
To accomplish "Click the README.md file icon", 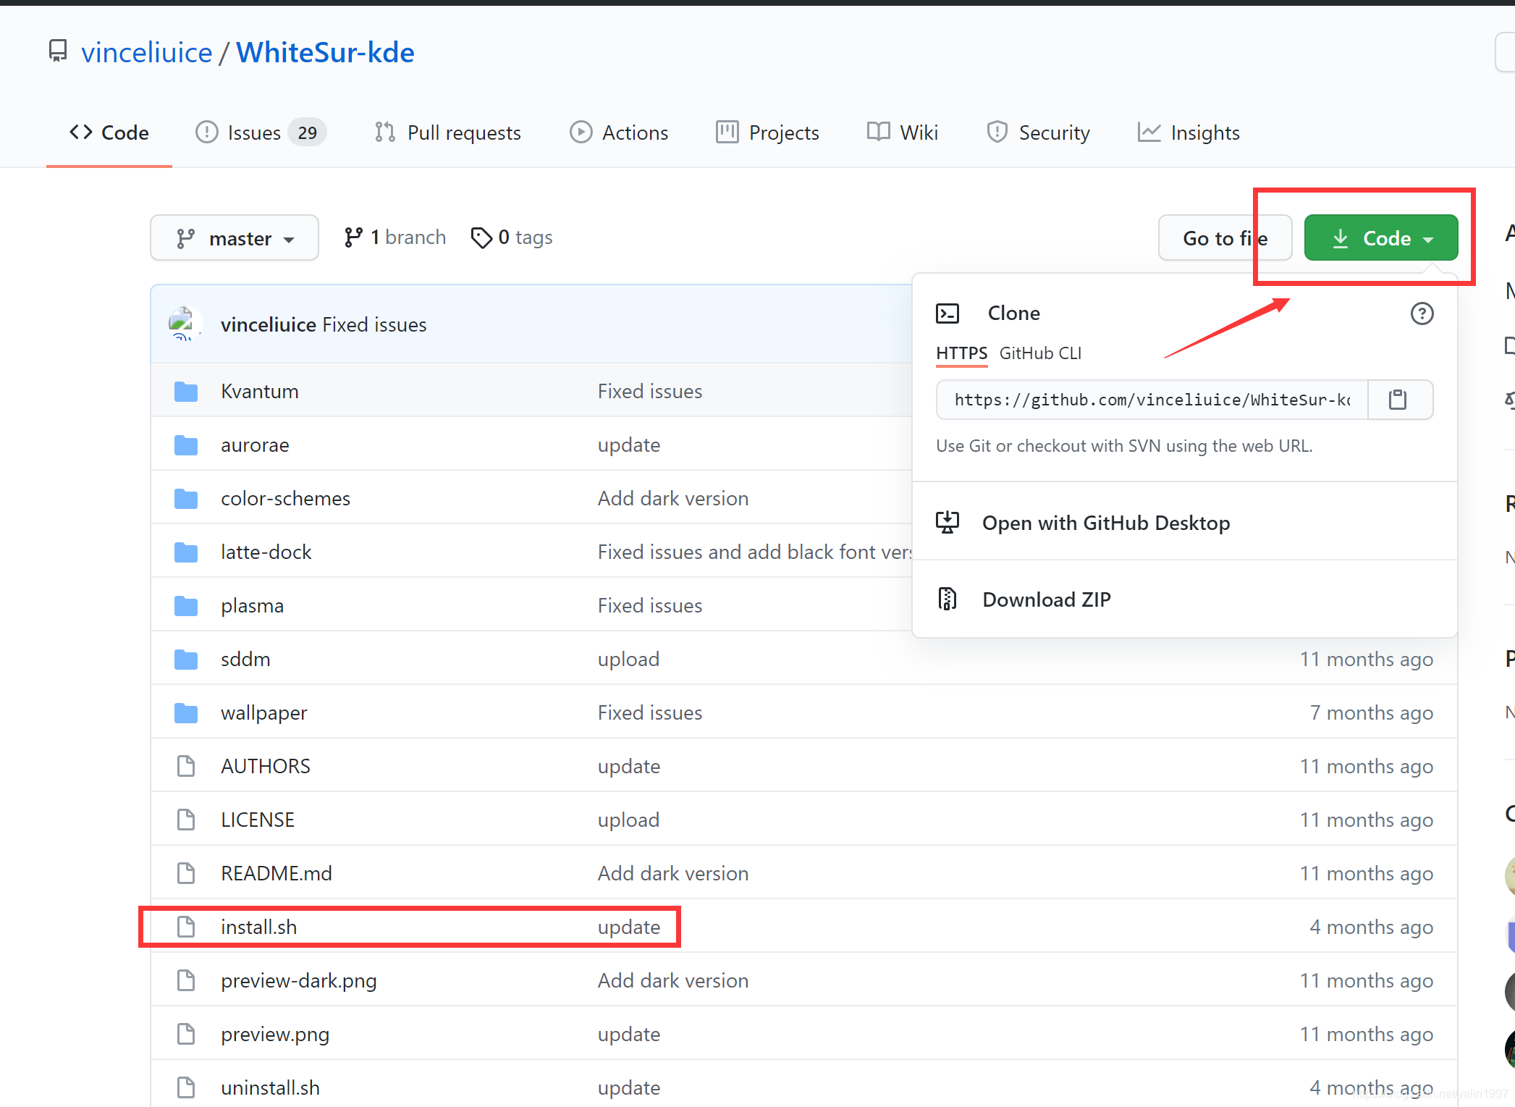I will click(x=186, y=873).
